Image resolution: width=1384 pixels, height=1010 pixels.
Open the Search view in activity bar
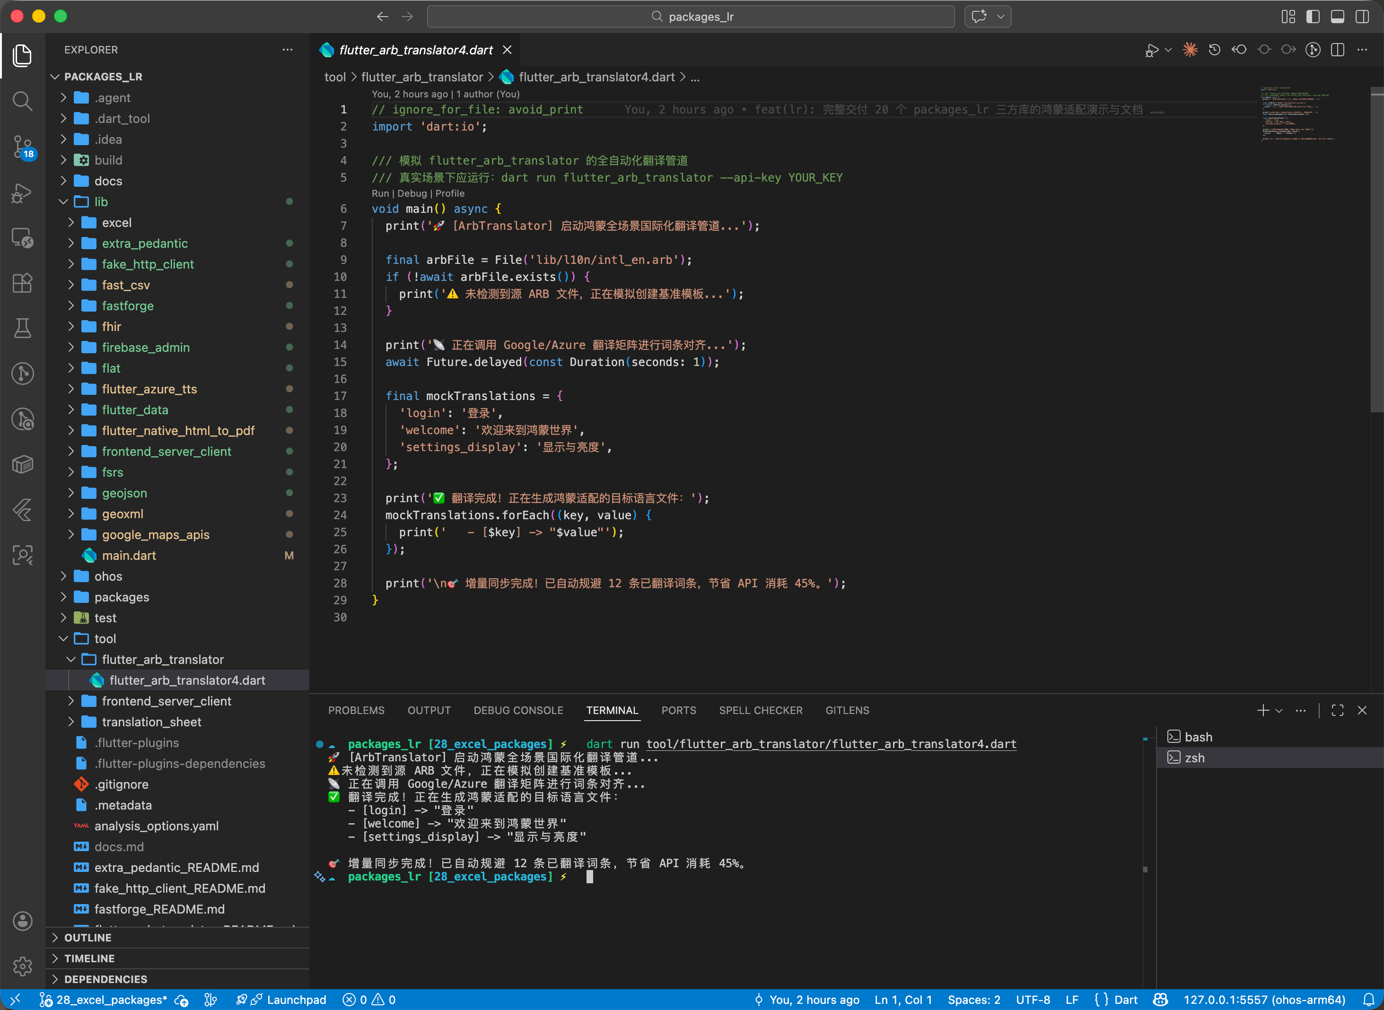pos(23,101)
